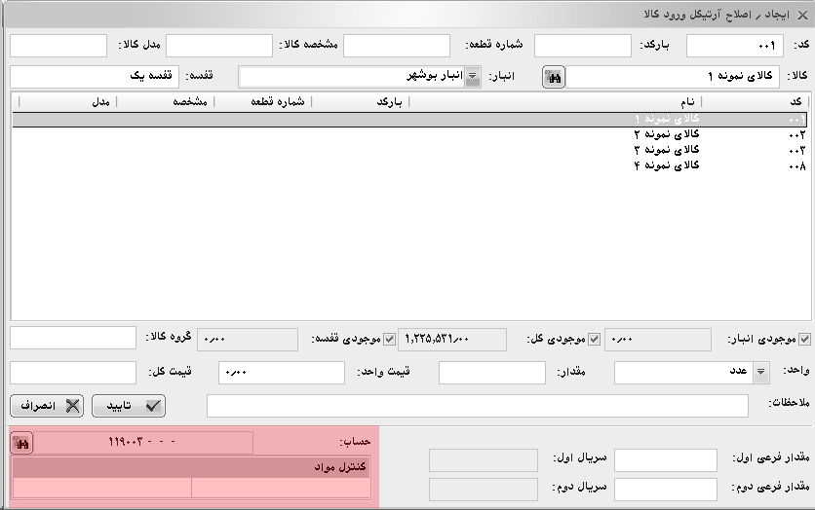Uncheck the موجودی کل checkbox

(x=593, y=339)
